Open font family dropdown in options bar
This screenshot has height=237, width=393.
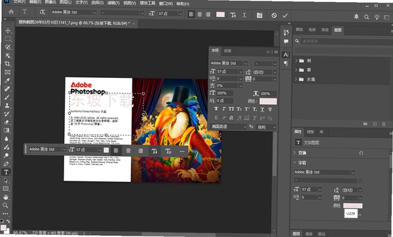94,12
